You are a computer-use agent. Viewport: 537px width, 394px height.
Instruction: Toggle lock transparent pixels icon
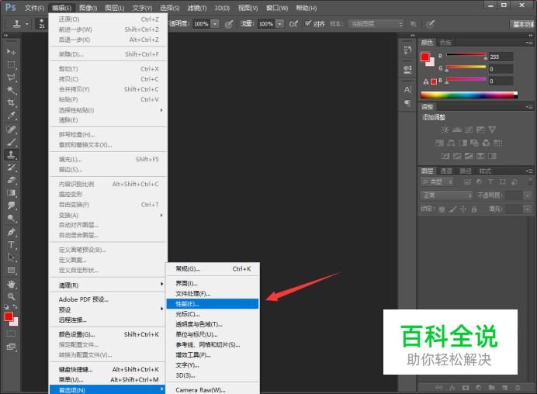[442, 209]
